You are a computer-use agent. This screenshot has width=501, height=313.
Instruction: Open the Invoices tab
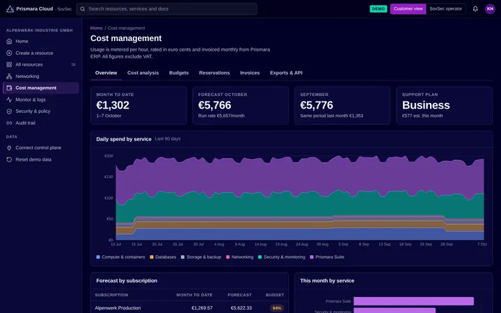click(x=250, y=73)
